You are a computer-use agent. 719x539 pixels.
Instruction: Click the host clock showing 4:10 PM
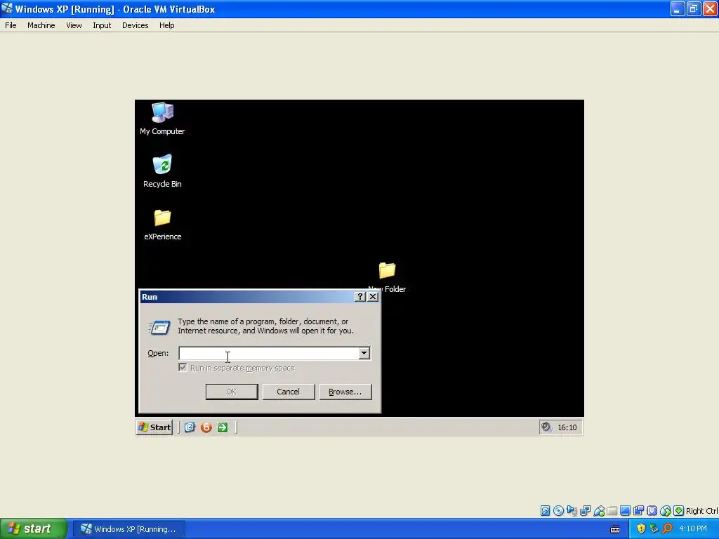point(693,529)
